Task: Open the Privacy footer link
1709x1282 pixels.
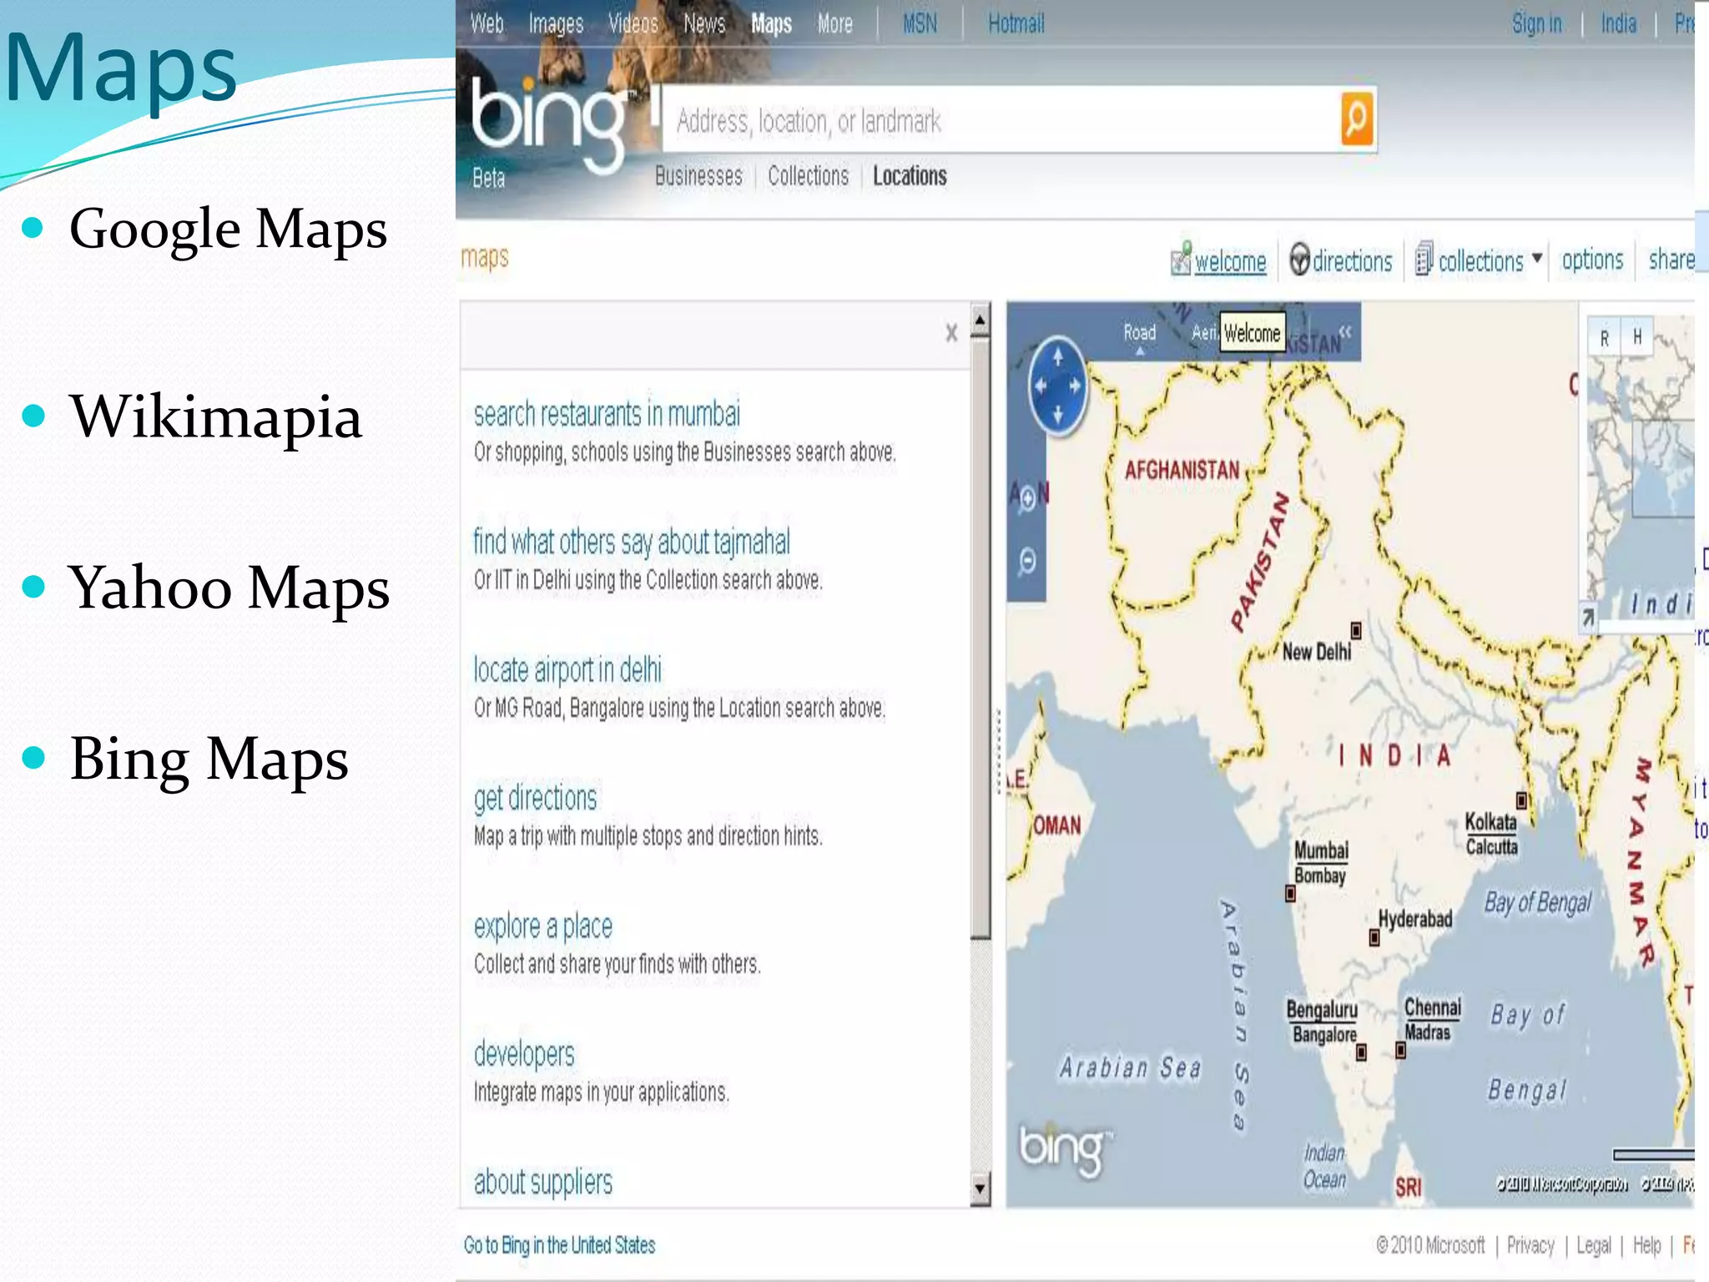Action: click(1530, 1245)
